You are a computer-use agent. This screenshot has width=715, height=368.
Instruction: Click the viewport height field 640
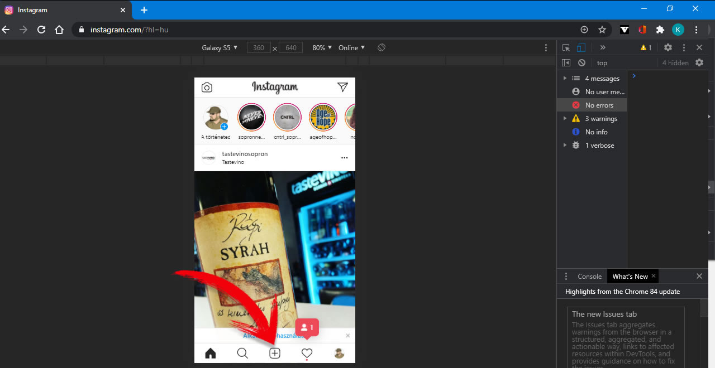tap(290, 47)
